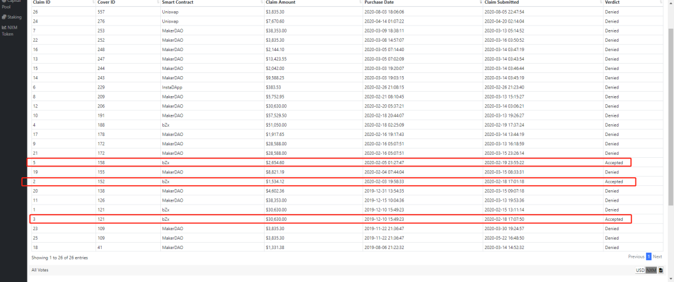Click claim submitted 2020-03-13 16:18:59
Image resolution: width=674 pixels, height=282 pixels.
pos(504,144)
